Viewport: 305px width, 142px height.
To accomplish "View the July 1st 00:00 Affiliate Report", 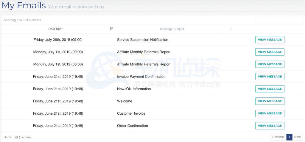I will click(x=270, y=64).
